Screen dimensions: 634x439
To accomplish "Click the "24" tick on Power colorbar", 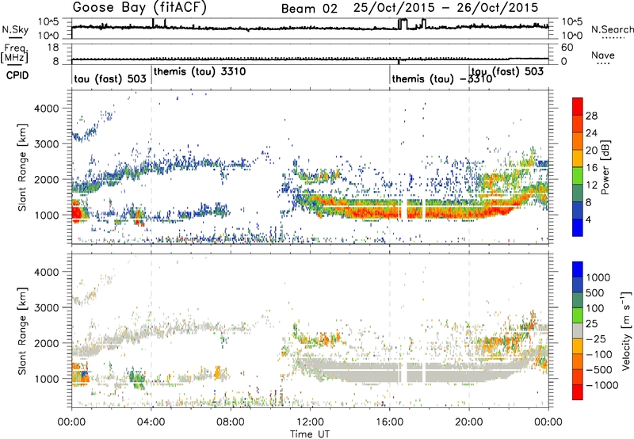I will 591,133.
